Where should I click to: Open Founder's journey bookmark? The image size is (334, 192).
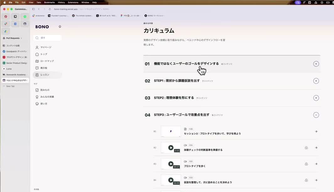click(58, 16)
